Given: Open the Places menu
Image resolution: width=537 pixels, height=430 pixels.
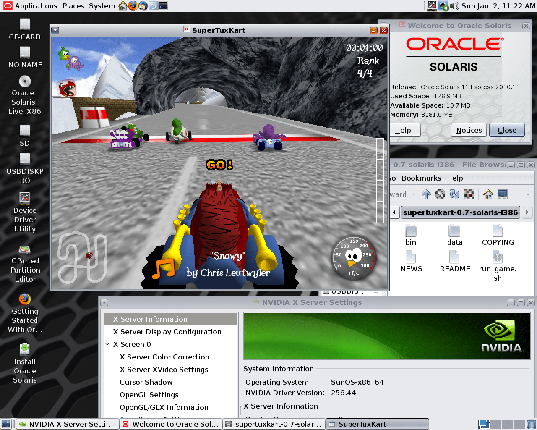Looking at the screenshot, I should (x=73, y=6).
